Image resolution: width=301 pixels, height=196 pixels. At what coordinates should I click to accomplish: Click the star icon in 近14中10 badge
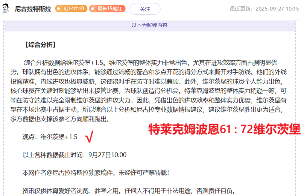(59, 9)
